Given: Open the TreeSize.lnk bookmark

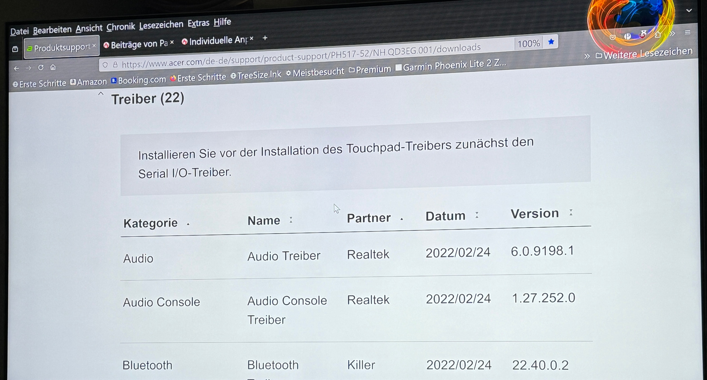Looking at the screenshot, I should (256, 75).
